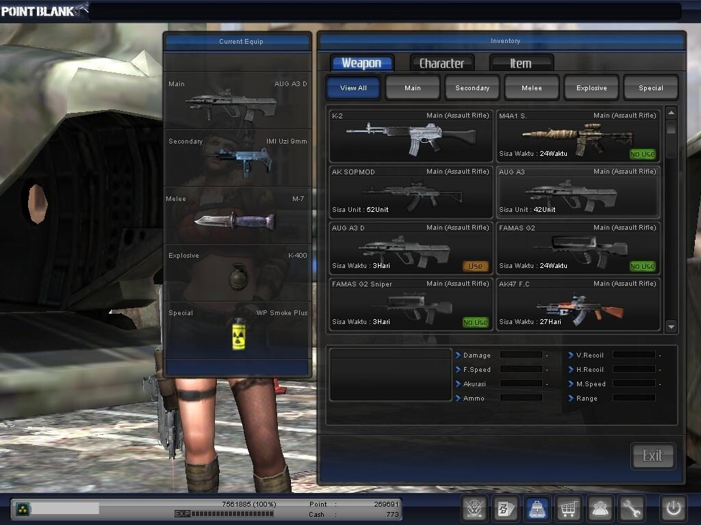Switch to the Weapon tab
Image resolution: width=701 pixels, height=525 pixels.
pos(362,63)
